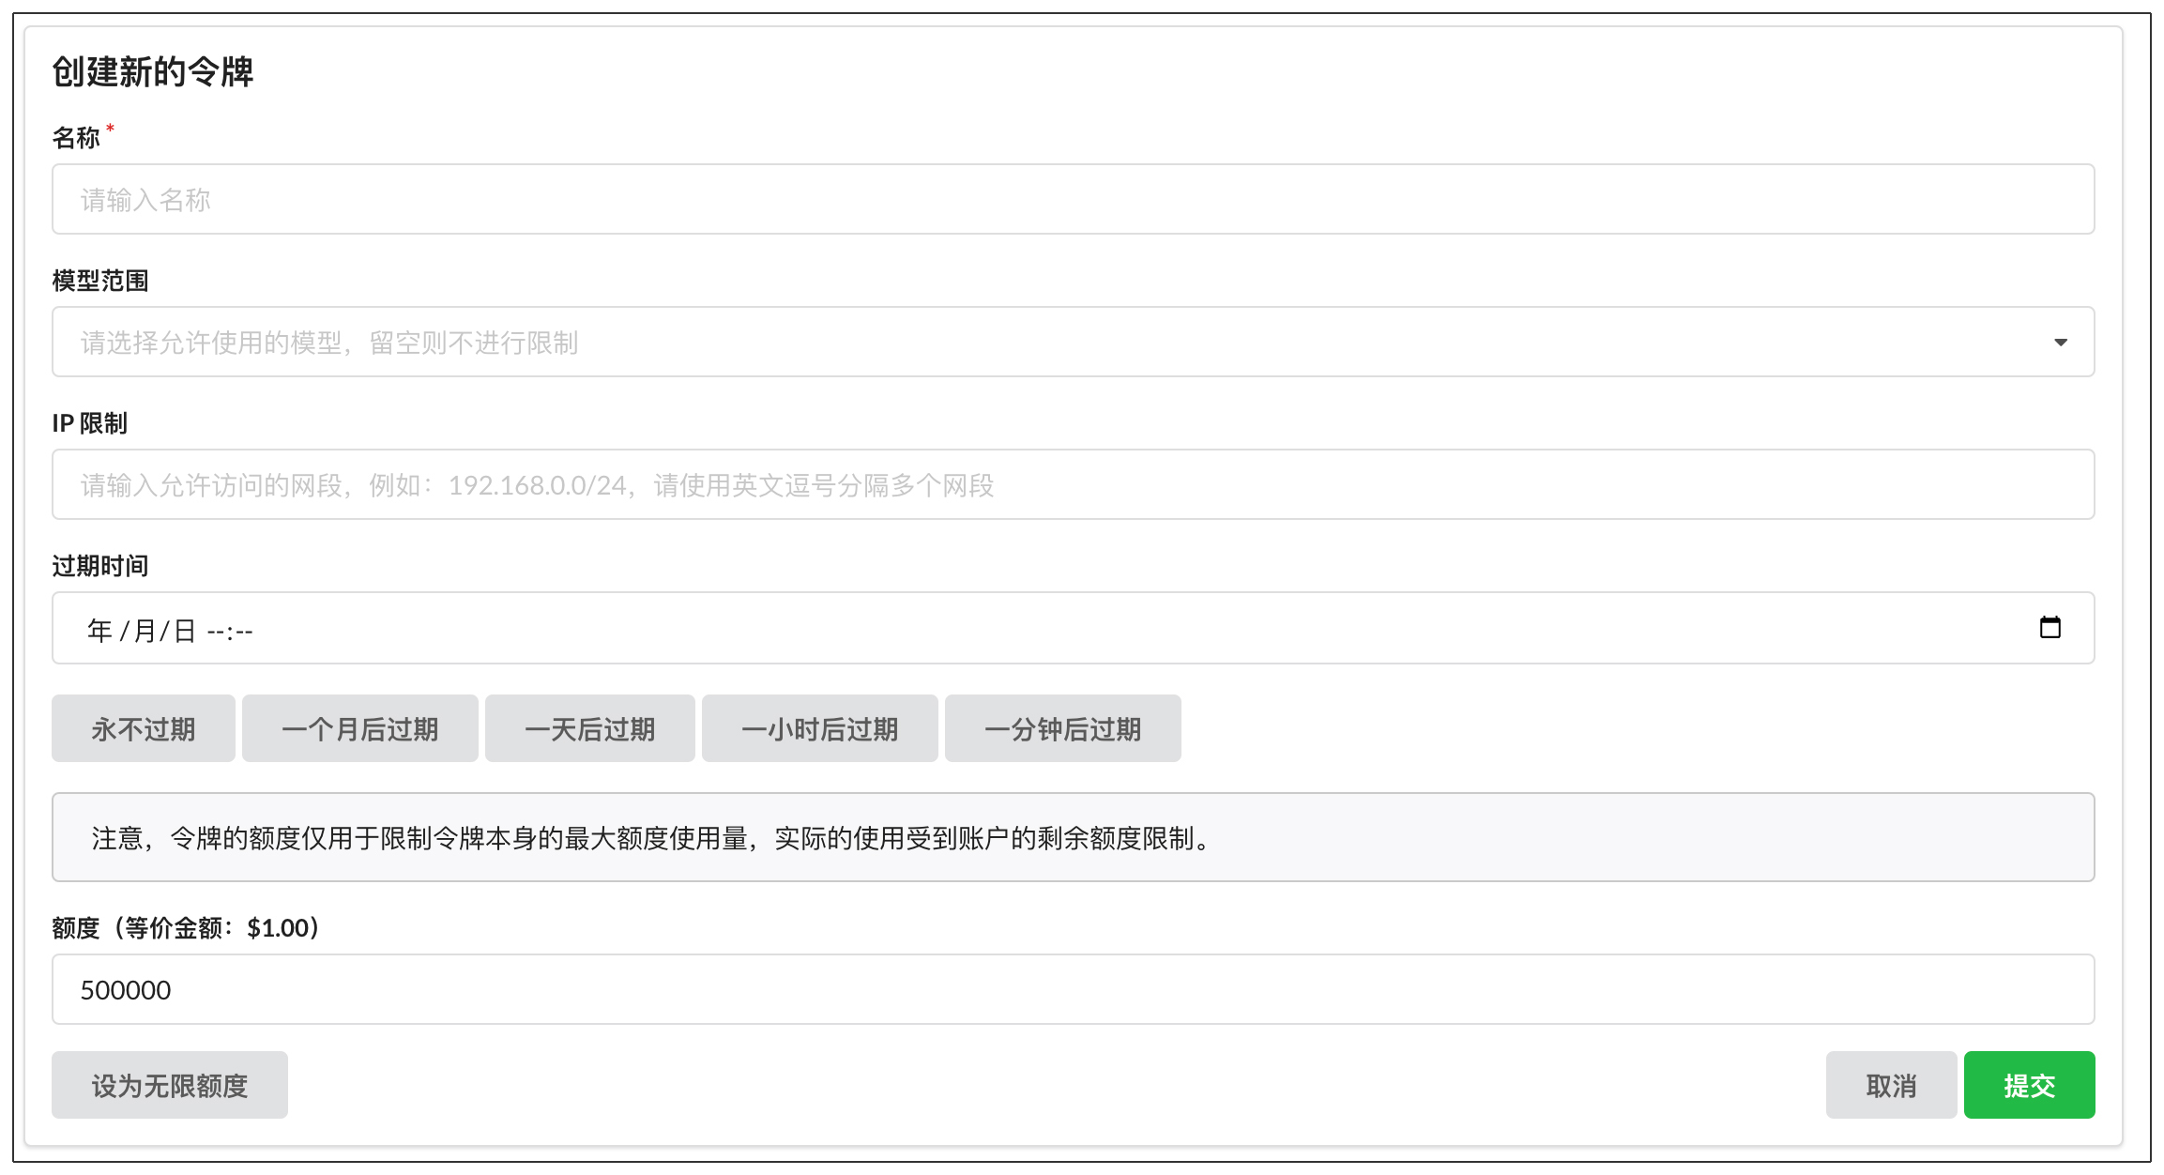Select the 日 segment of expiry date
This screenshot has height=1175, width=2164.
(185, 630)
